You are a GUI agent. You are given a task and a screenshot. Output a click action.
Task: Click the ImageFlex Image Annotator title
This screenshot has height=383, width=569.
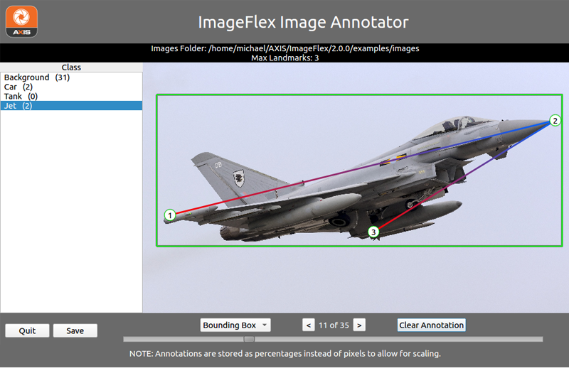pos(304,22)
